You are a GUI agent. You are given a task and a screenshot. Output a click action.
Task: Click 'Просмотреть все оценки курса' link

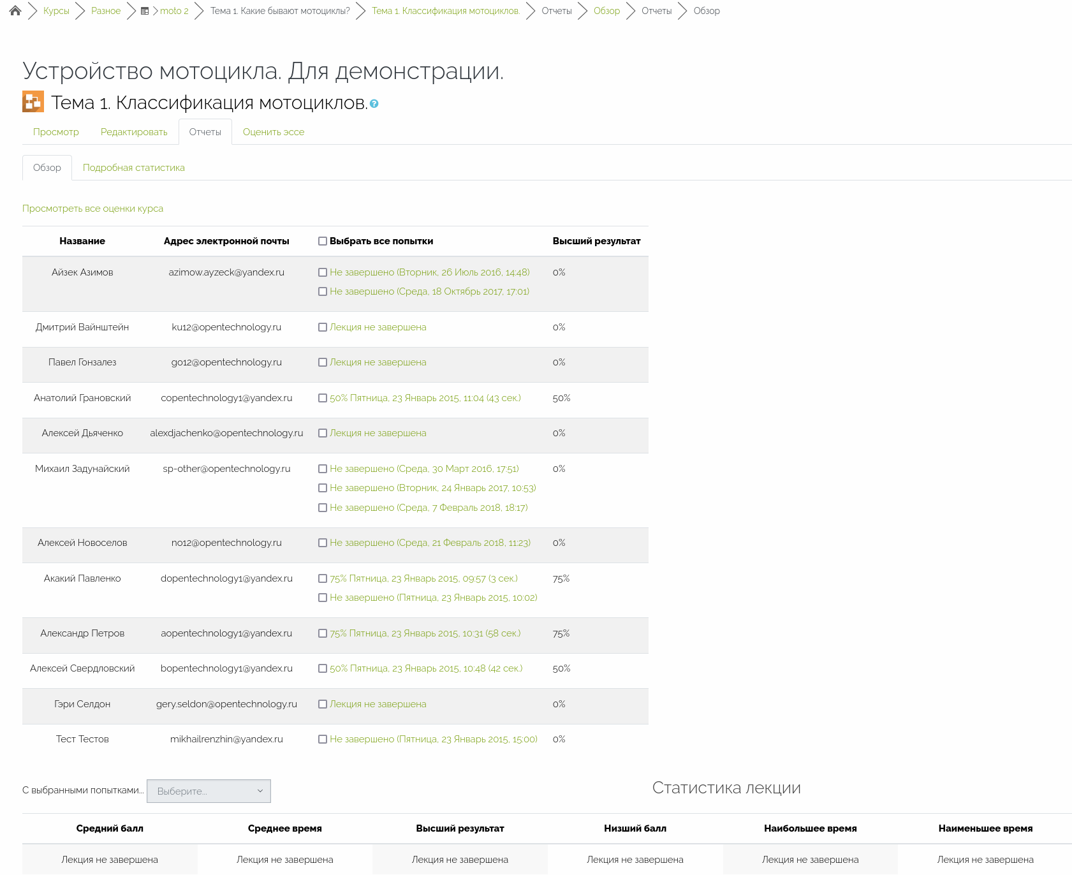(x=92, y=209)
